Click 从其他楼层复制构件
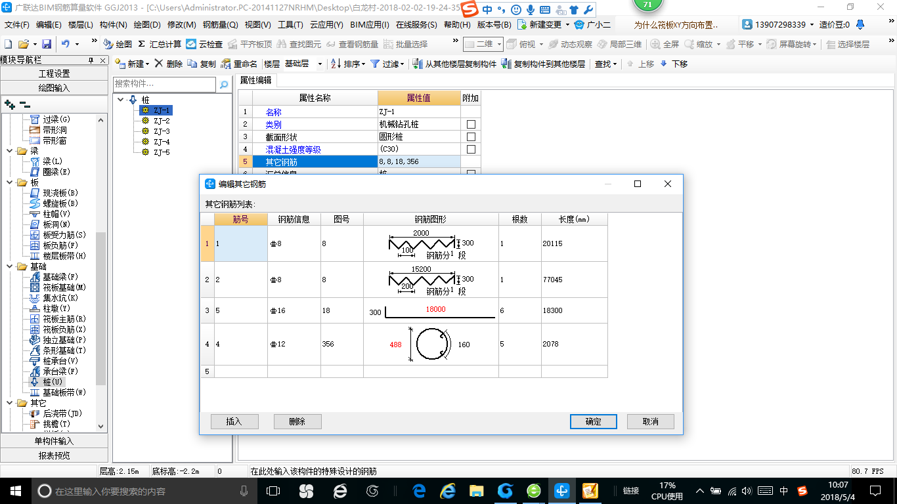The height and width of the screenshot is (504, 897). click(x=454, y=64)
